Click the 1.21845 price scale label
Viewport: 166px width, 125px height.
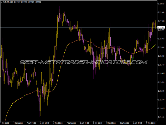161,39
